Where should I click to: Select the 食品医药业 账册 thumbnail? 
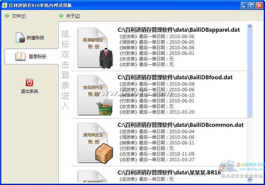point(95,95)
